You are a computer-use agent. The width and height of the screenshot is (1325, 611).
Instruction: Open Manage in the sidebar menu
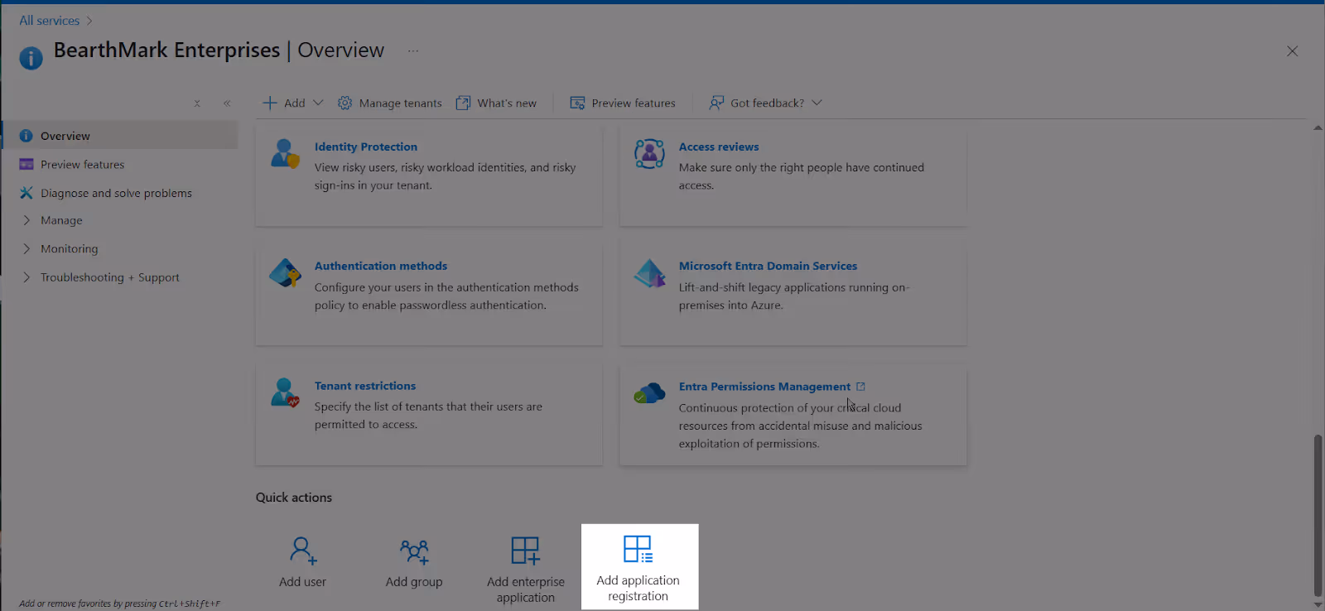tap(61, 220)
